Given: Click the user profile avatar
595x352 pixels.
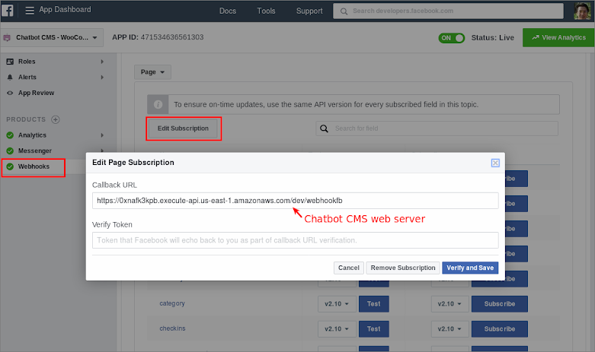Looking at the screenshot, I should tap(582, 11).
